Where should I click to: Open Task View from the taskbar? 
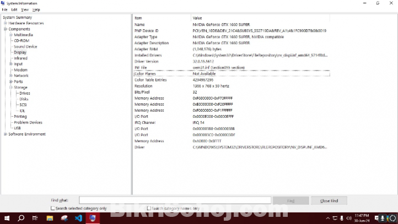35,218
